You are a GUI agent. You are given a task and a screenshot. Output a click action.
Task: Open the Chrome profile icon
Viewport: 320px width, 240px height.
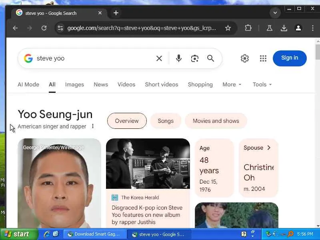(x=298, y=28)
